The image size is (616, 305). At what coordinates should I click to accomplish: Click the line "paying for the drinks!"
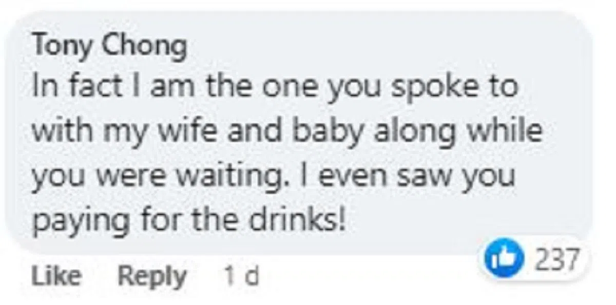click(x=188, y=221)
